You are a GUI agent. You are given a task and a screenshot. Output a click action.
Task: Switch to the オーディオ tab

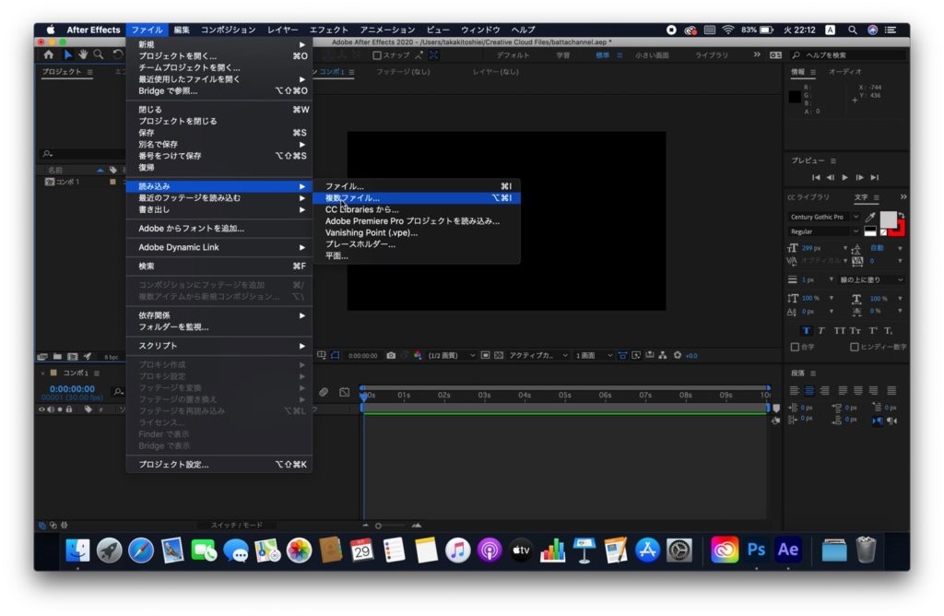tap(844, 72)
